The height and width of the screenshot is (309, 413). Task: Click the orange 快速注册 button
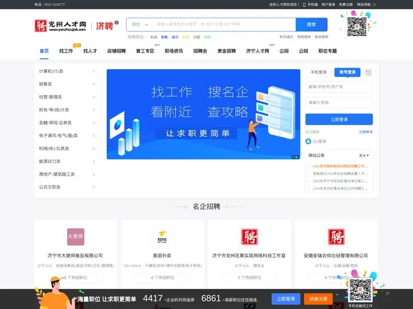click(x=318, y=299)
